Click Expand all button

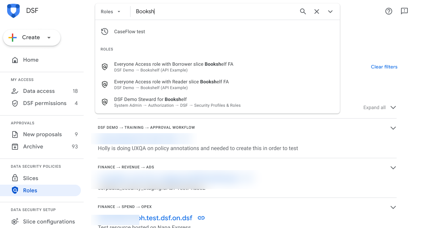click(x=379, y=107)
